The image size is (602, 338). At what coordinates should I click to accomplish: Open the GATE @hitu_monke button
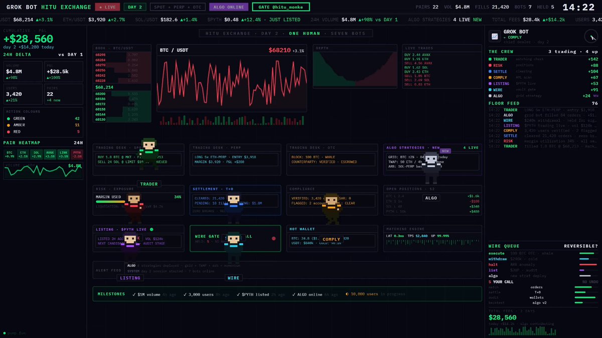coord(281,7)
